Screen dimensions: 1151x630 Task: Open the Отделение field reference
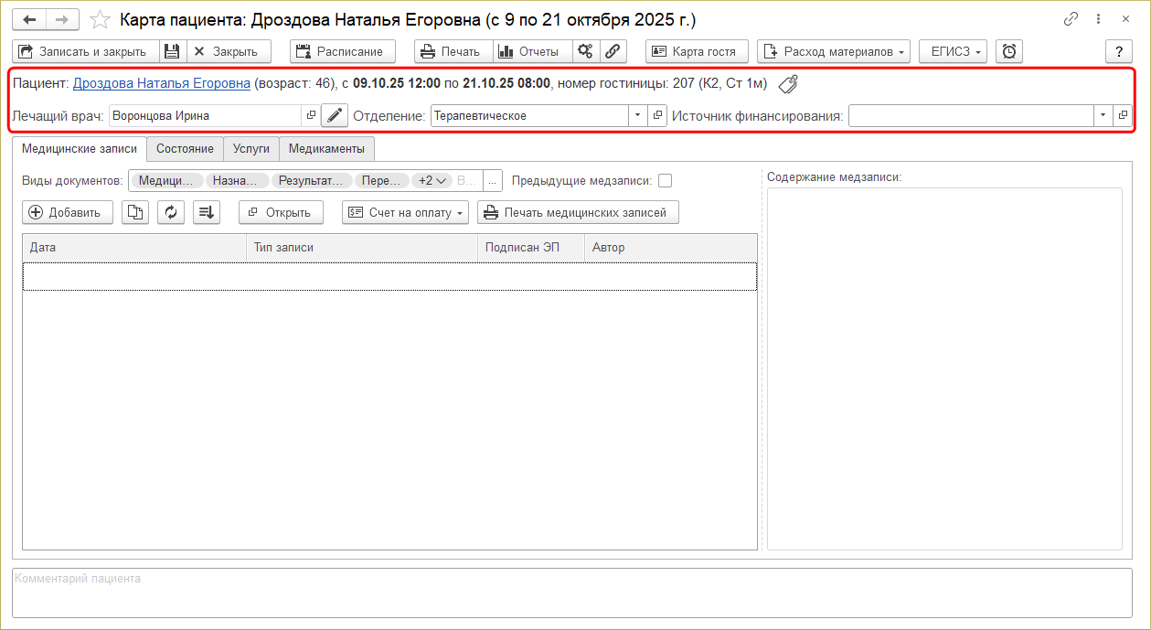[x=657, y=115]
